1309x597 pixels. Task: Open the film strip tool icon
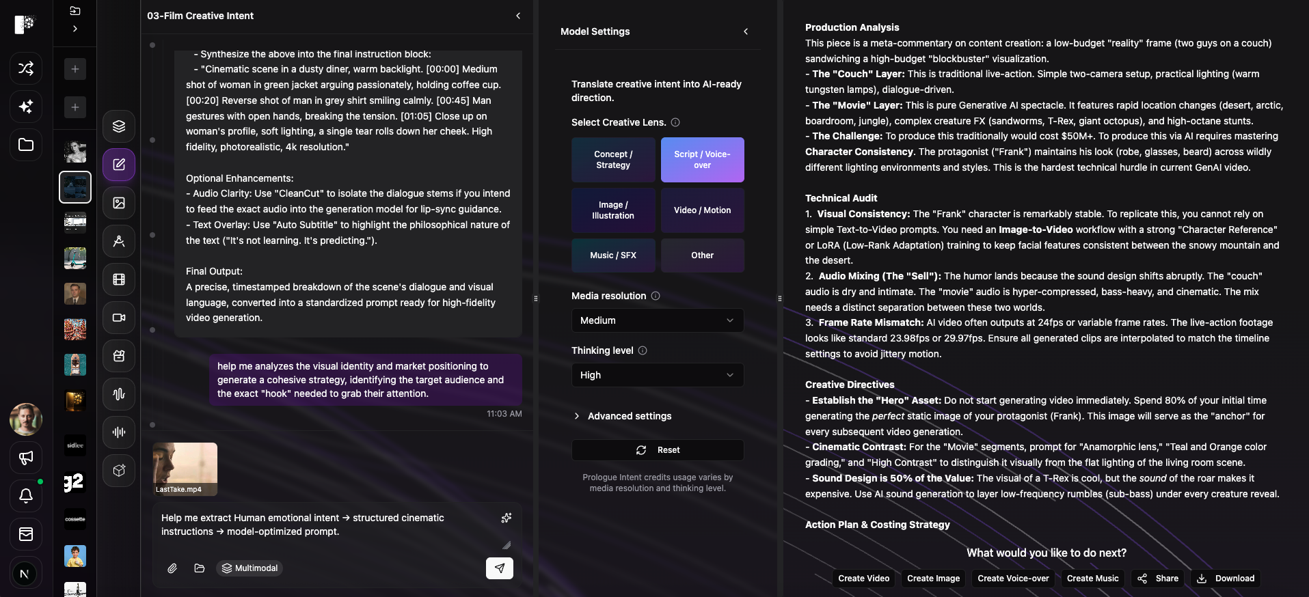click(x=119, y=279)
